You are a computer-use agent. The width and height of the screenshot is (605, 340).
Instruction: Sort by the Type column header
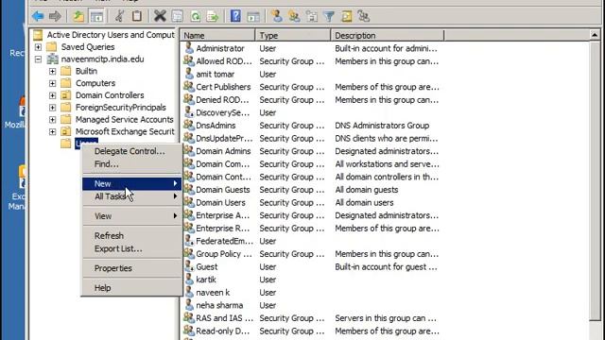click(x=293, y=36)
